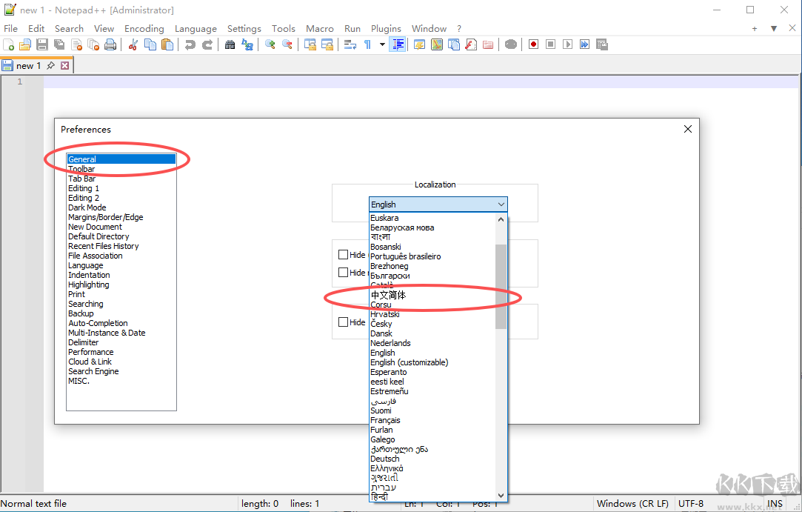Viewport: 802px width, 512px height.
Task: Toggle the bottom Hide checkbox
Action: coord(344,322)
